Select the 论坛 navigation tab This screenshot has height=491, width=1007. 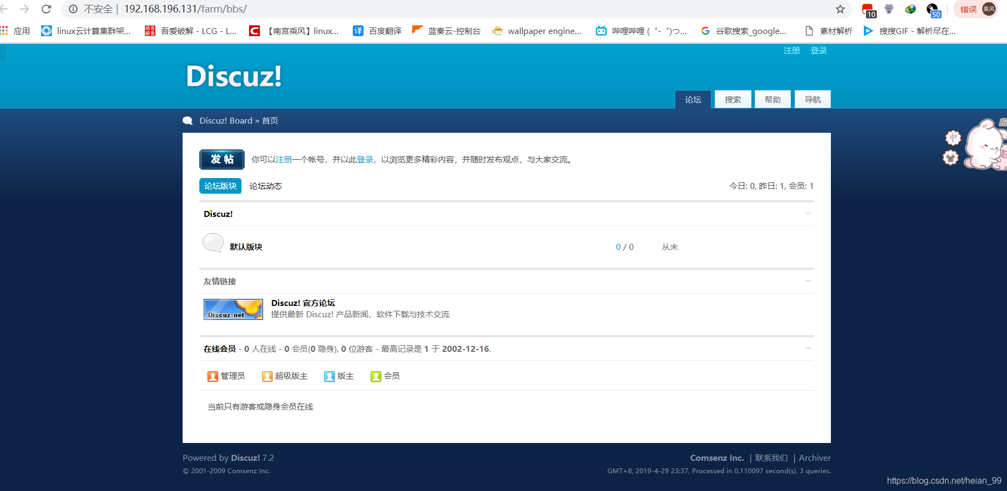coord(693,99)
